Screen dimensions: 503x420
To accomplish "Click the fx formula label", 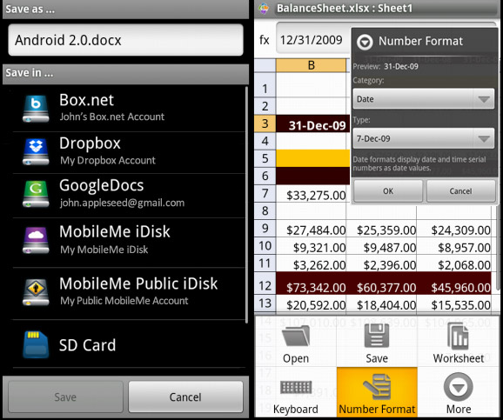I will (x=265, y=40).
